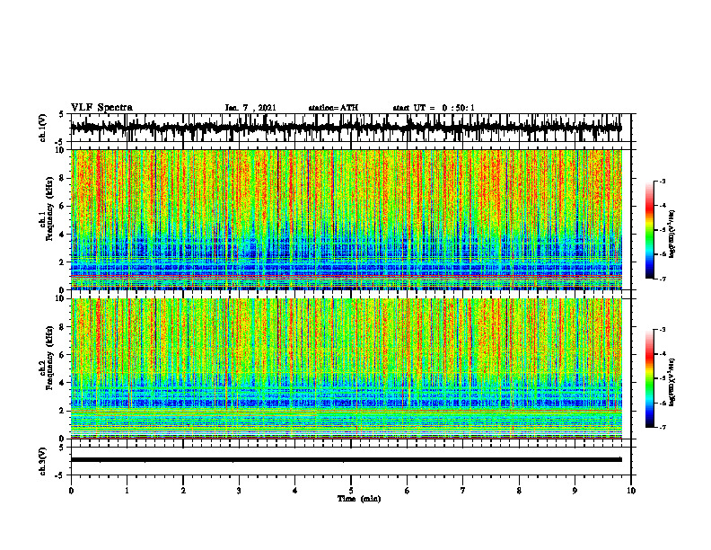Image resolution: width=711 pixels, height=550 pixels.
Task: Click the ch.1 "Frequency (kHz)" axis label
Action: 49,208
